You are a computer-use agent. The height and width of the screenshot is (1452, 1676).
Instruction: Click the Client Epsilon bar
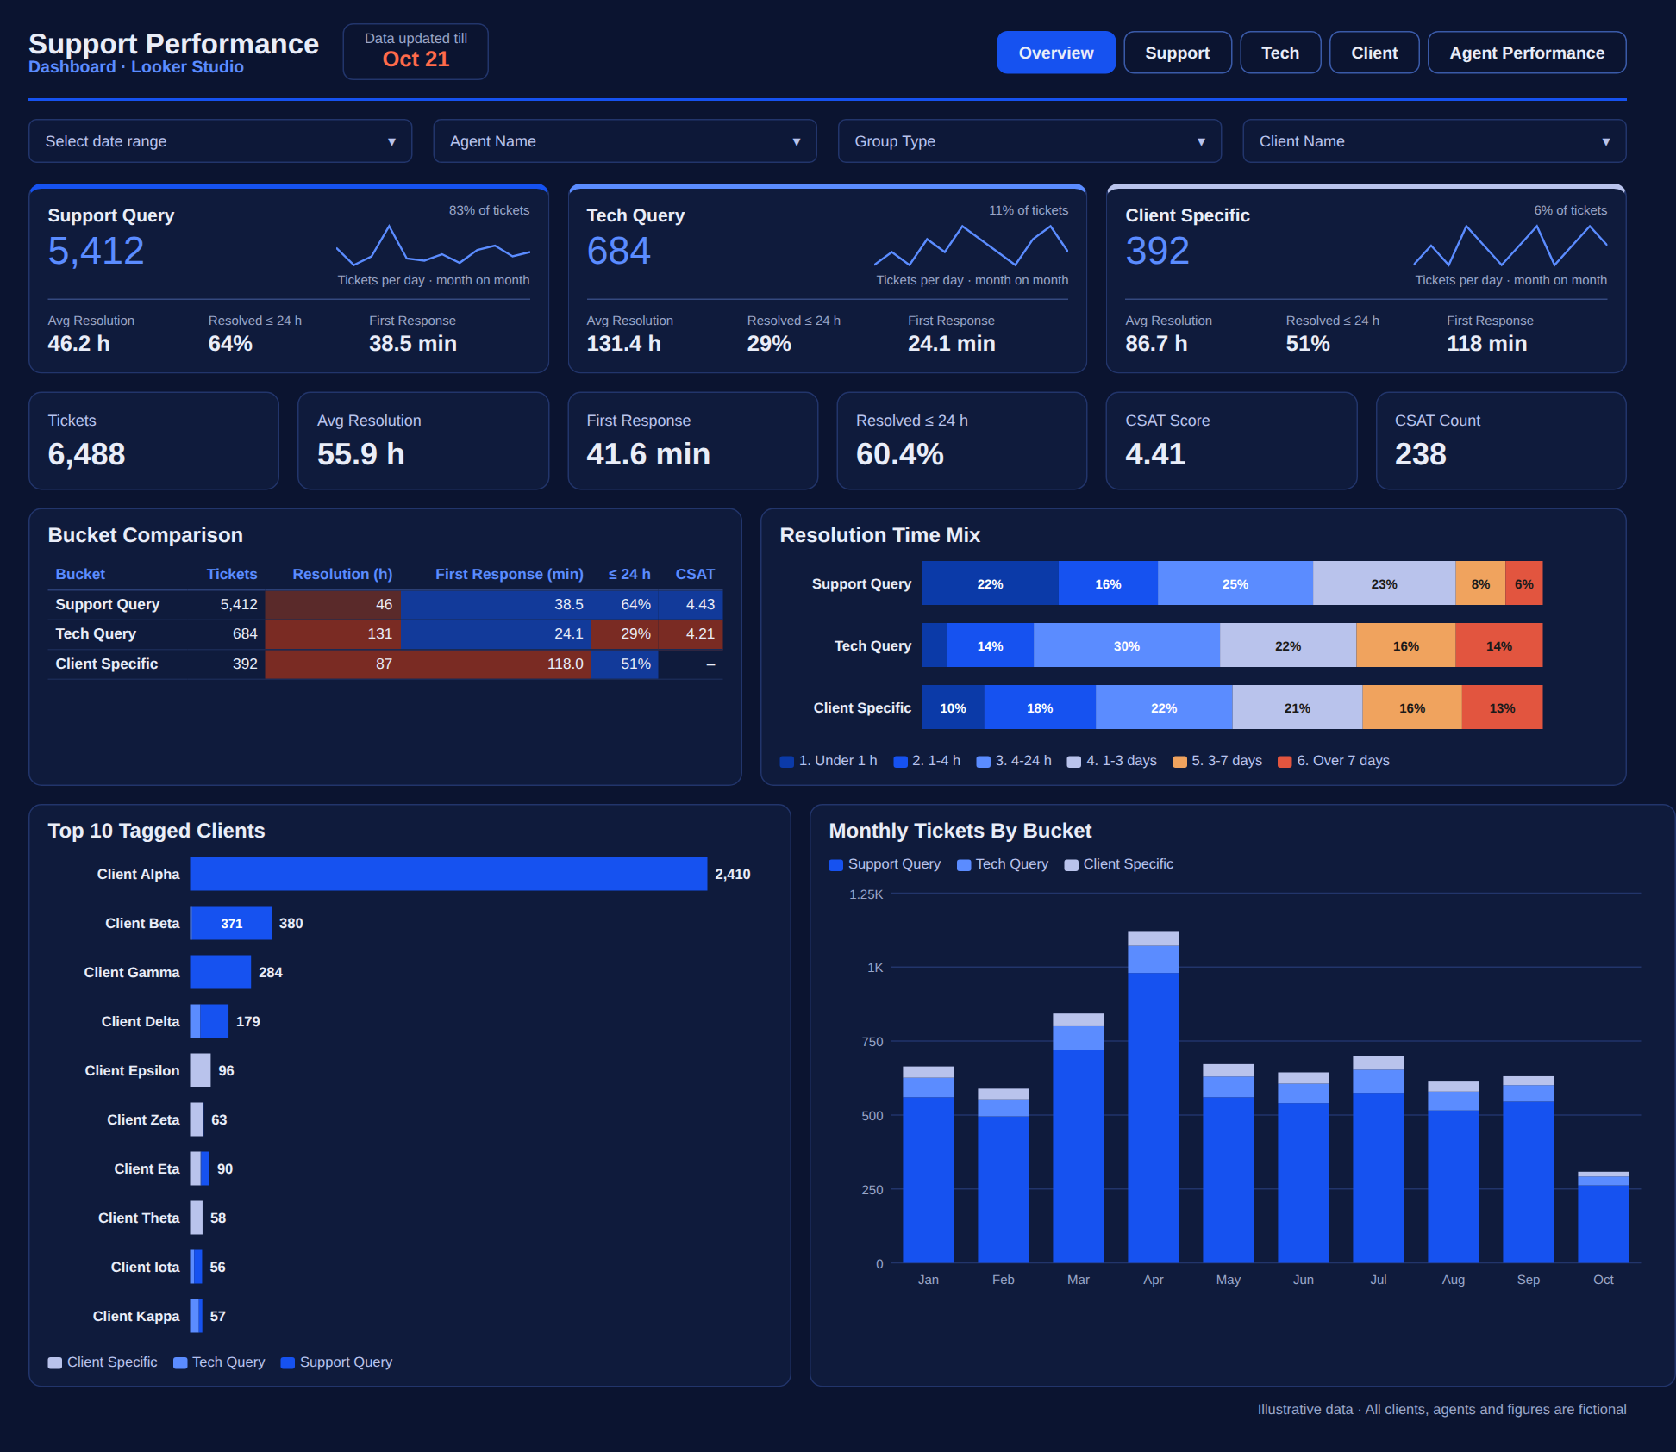(x=201, y=1070)
